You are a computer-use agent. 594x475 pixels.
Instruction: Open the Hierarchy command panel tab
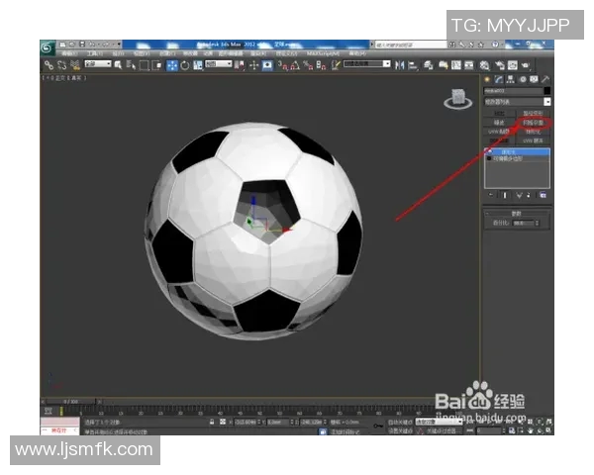click(511, 79)
